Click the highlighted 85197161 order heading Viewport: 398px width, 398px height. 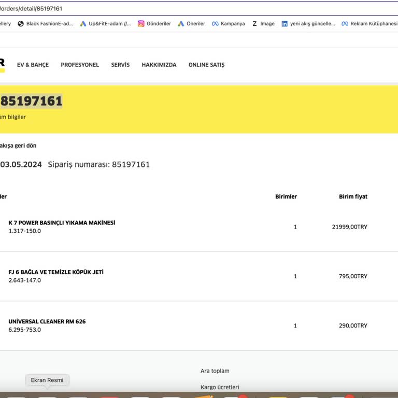31,101
